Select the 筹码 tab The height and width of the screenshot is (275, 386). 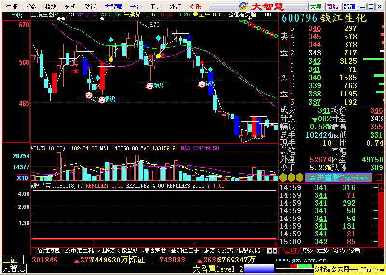click(339, 250)
